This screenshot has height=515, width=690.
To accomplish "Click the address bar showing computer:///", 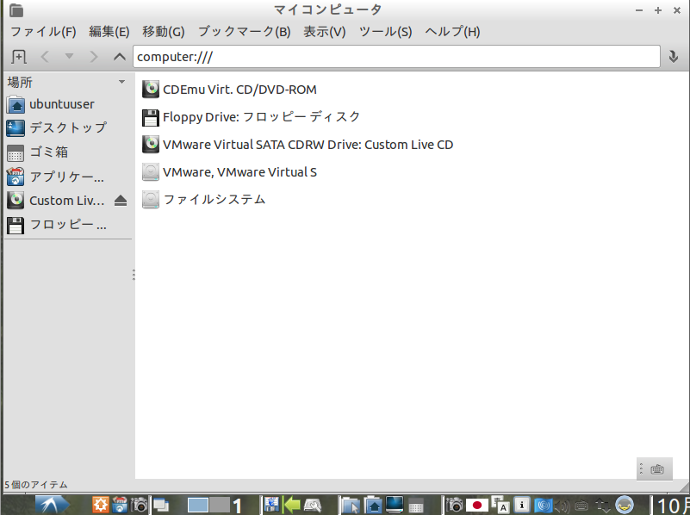I will [396, 57].
